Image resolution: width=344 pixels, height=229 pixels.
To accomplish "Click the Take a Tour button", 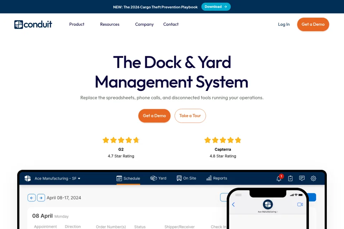I will click(x=190, y=116).
